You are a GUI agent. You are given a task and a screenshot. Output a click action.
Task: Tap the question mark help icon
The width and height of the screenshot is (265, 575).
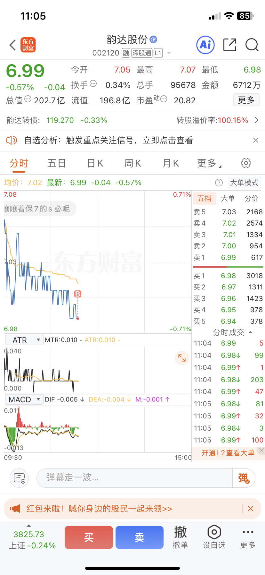click(219, 183)
